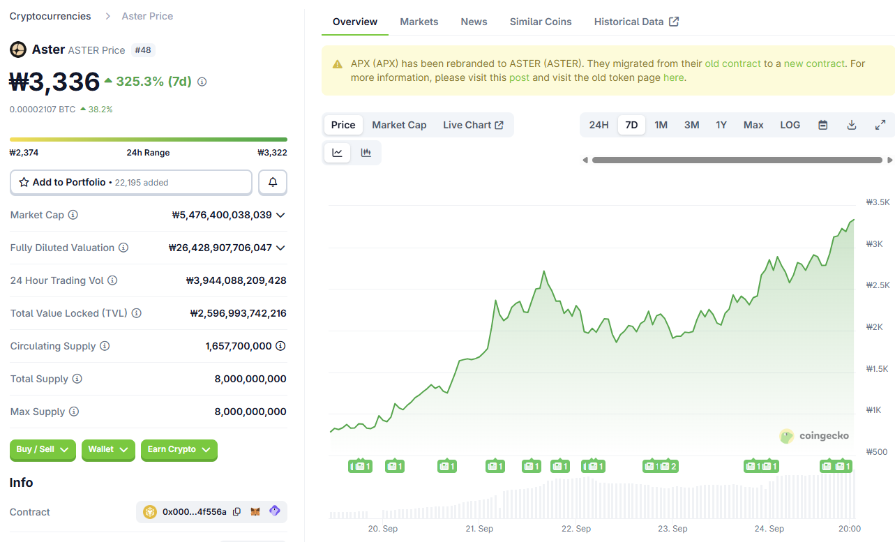The height and width of the screenshot is (542, 895).
Task: Open the Earn Crypto dropdown
Action: 179,450
